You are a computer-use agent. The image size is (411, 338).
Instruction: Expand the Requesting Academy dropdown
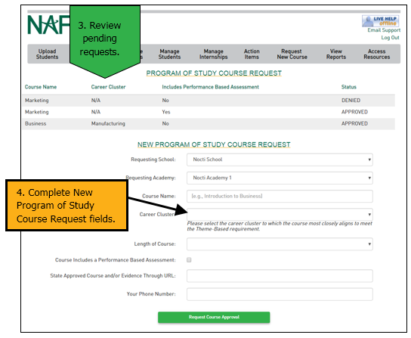(x=280, y=178)
